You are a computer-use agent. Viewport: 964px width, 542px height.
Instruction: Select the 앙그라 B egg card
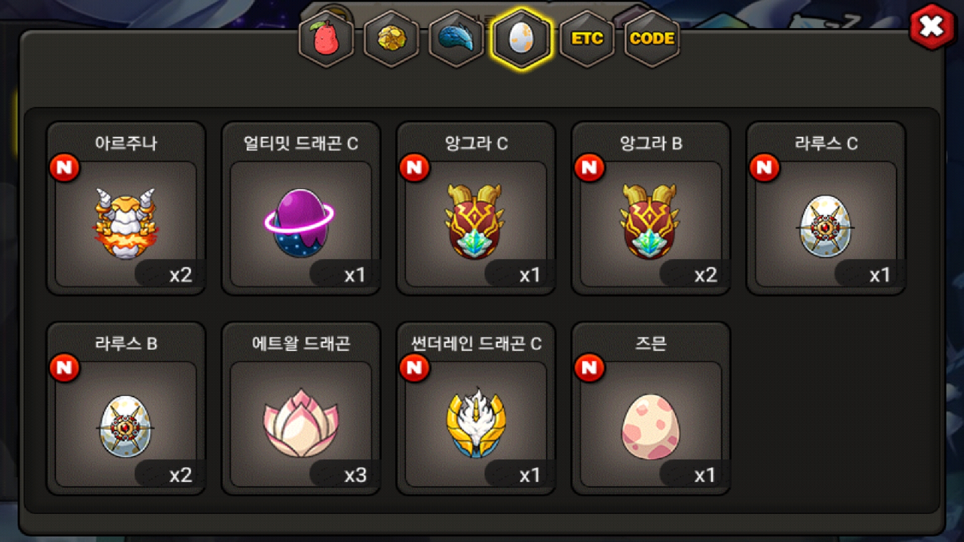click(x=651, y=208)
